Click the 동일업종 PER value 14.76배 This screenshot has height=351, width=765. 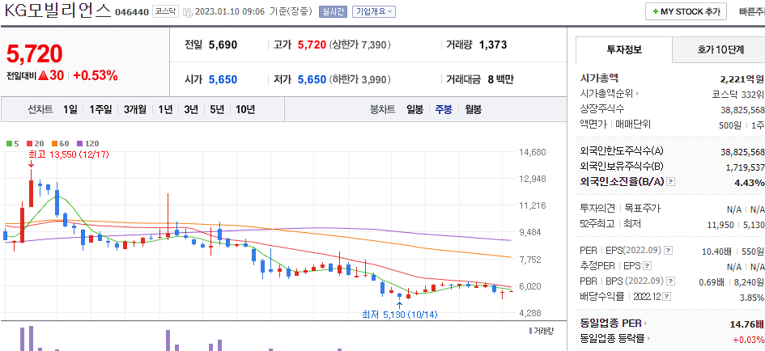point(747,324)
